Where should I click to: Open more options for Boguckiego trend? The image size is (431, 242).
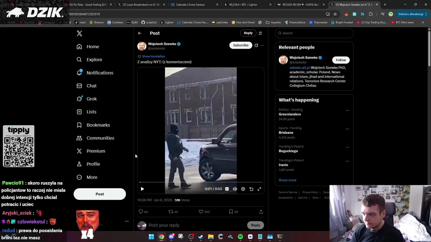(347, 147)
